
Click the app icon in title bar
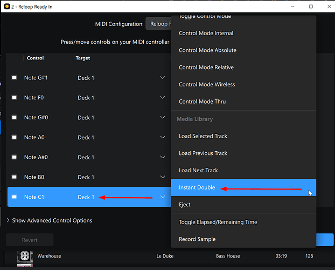7,6
